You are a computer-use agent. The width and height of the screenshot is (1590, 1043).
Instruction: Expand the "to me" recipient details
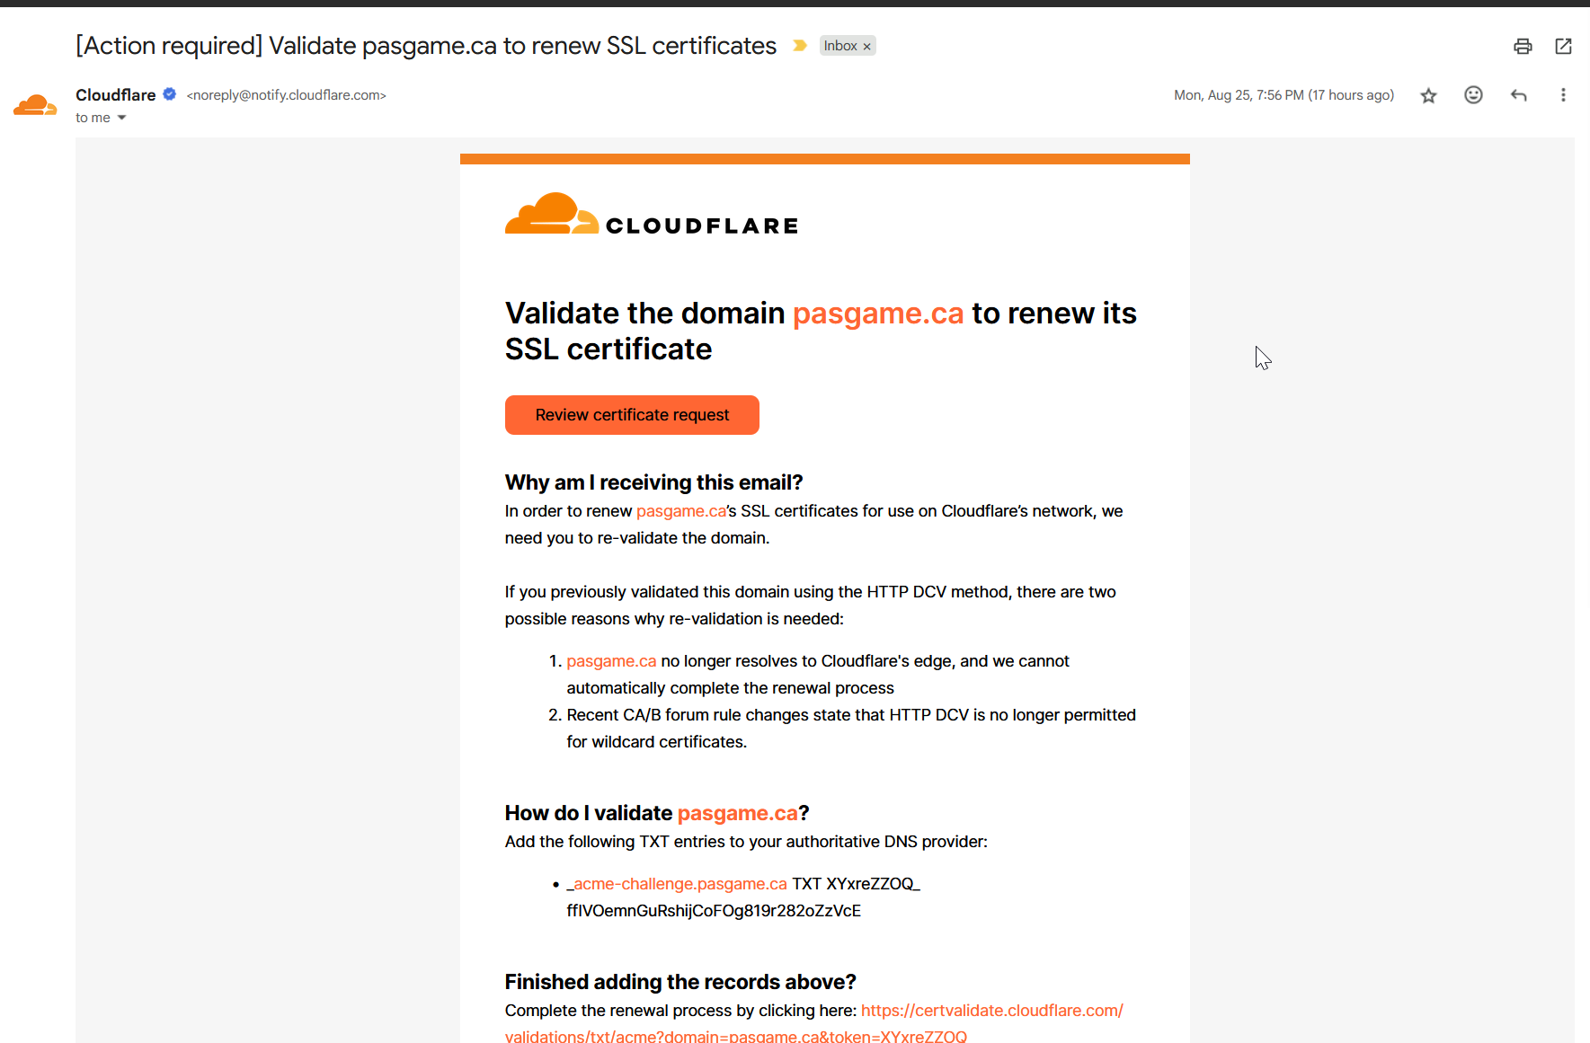coord(121,118)
